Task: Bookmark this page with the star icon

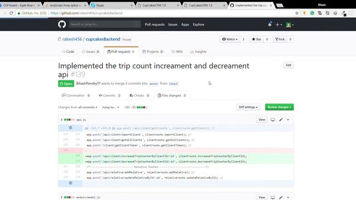Action: (x=296, y=13)
